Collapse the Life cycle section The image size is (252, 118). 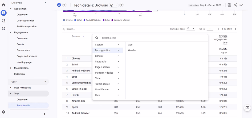pyautogui.click(x=45, y=3)
